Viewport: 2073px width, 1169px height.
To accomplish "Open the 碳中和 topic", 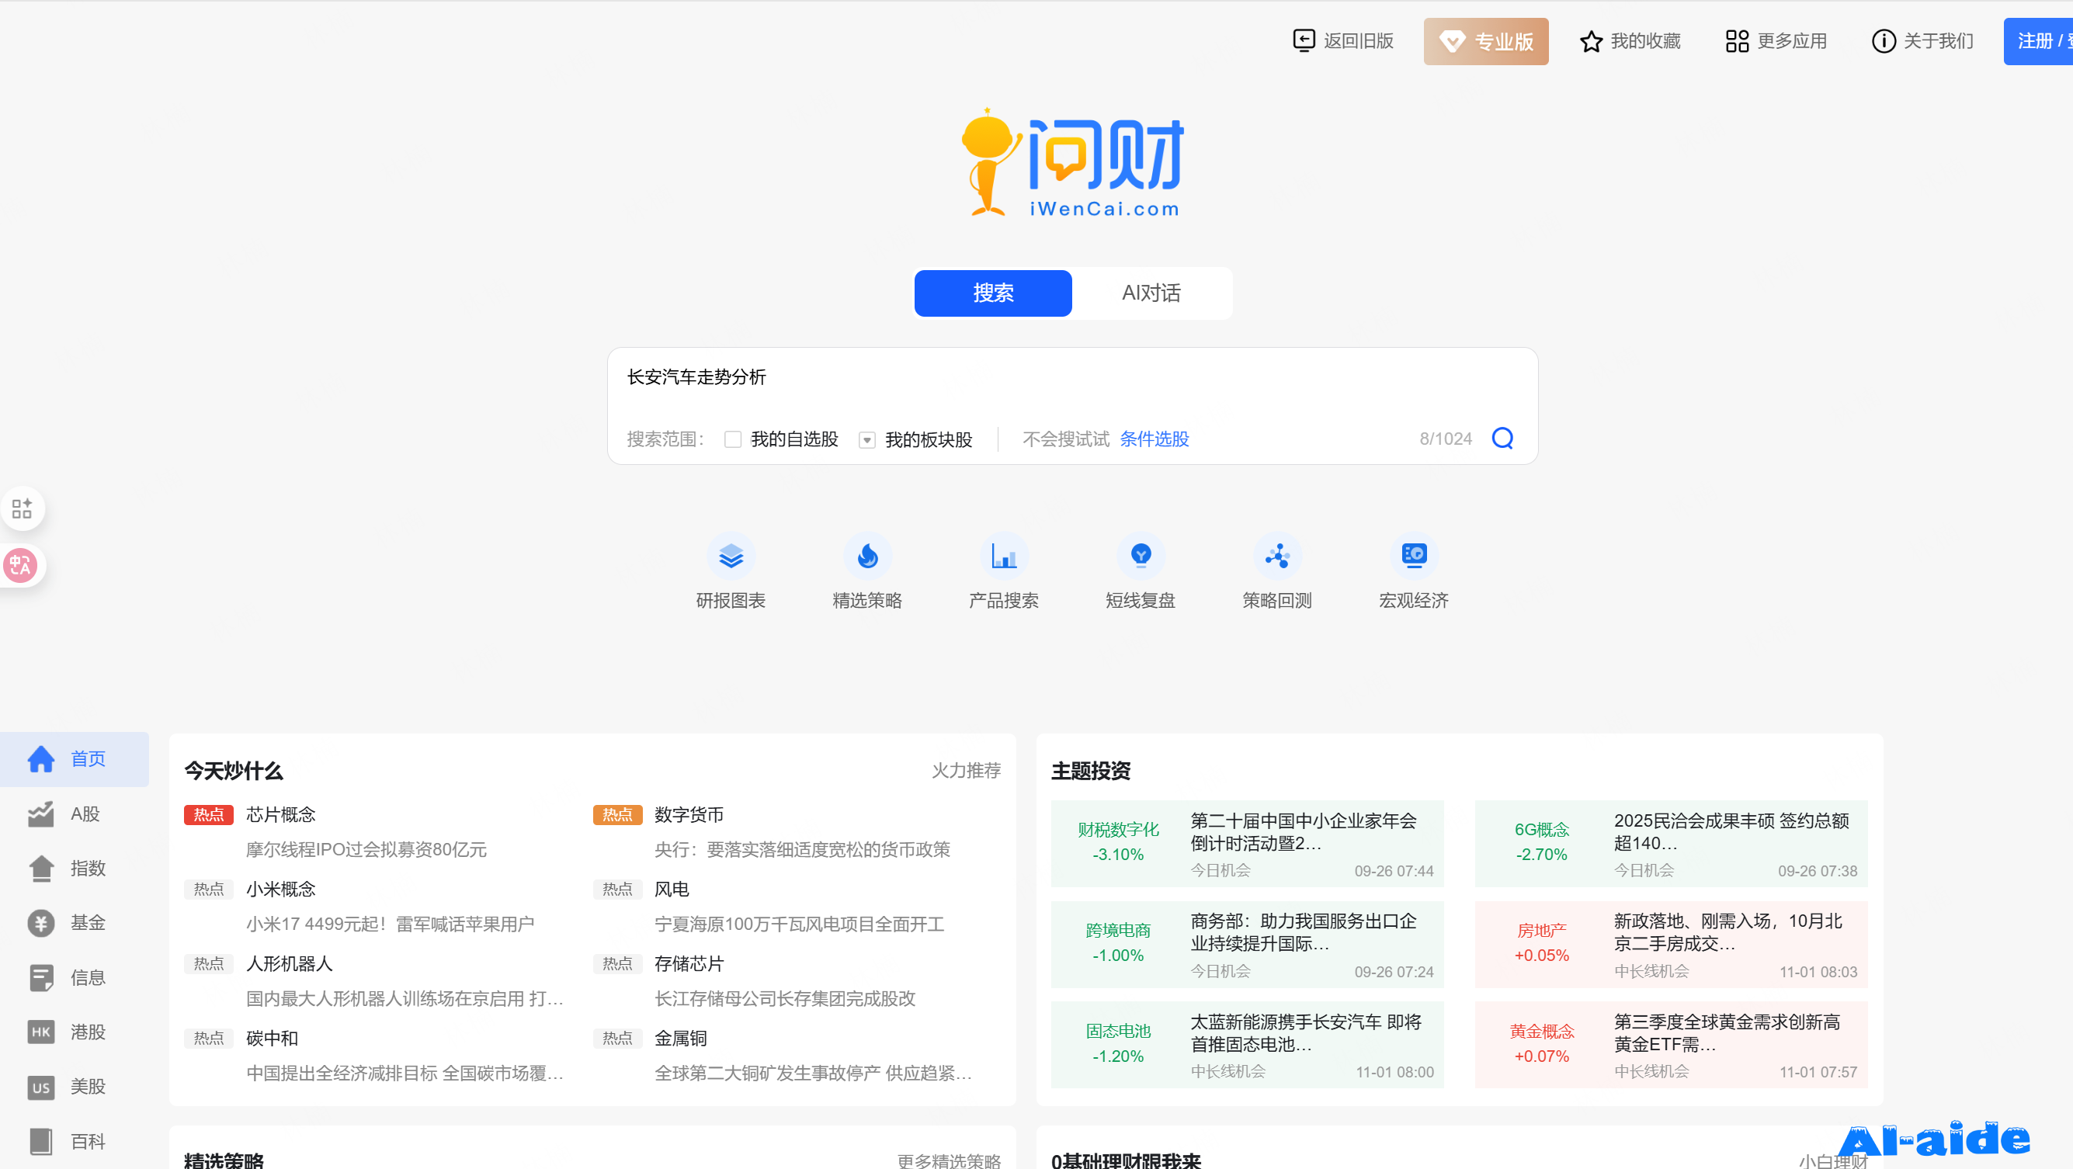I will pos(272,1039).
